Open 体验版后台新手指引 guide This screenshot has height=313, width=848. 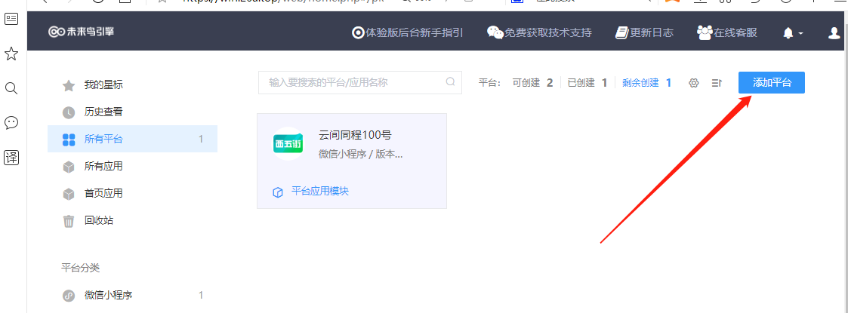[407, 32]
